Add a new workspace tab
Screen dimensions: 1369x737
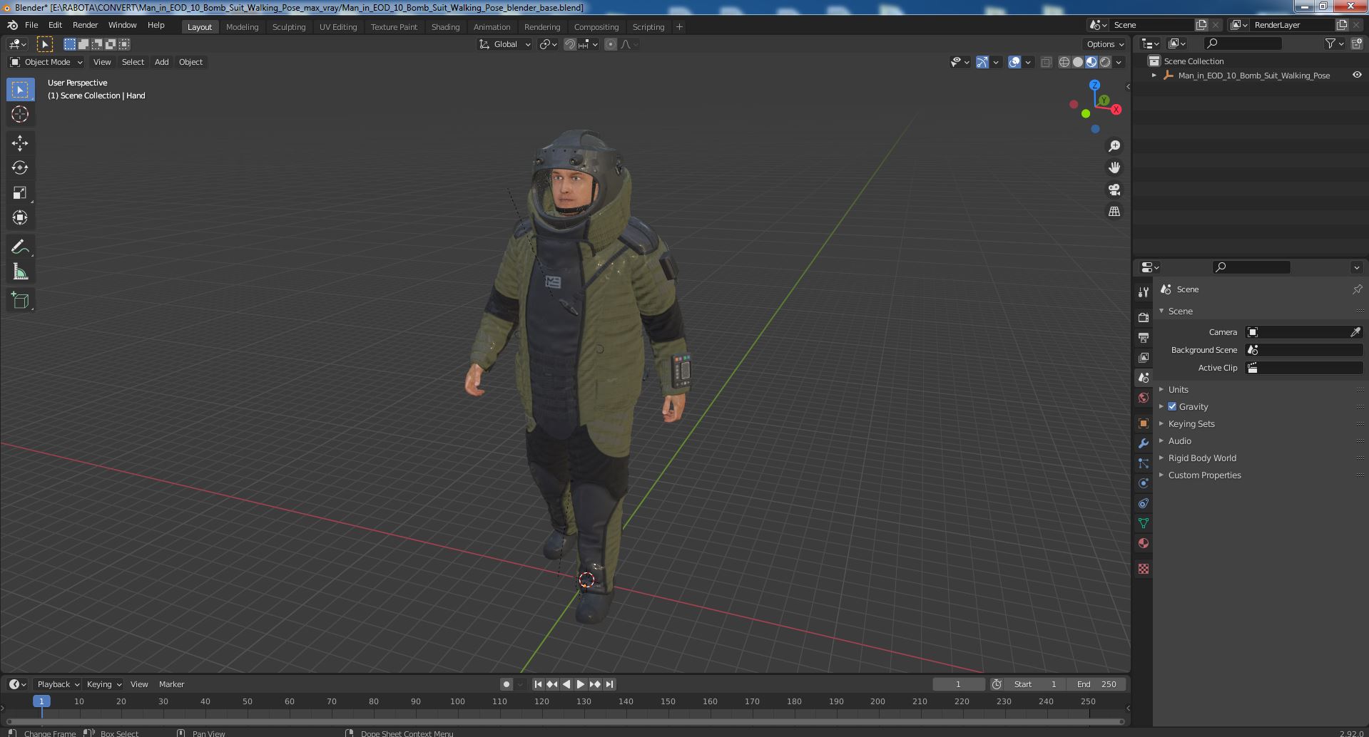click(x=679, y=27)
